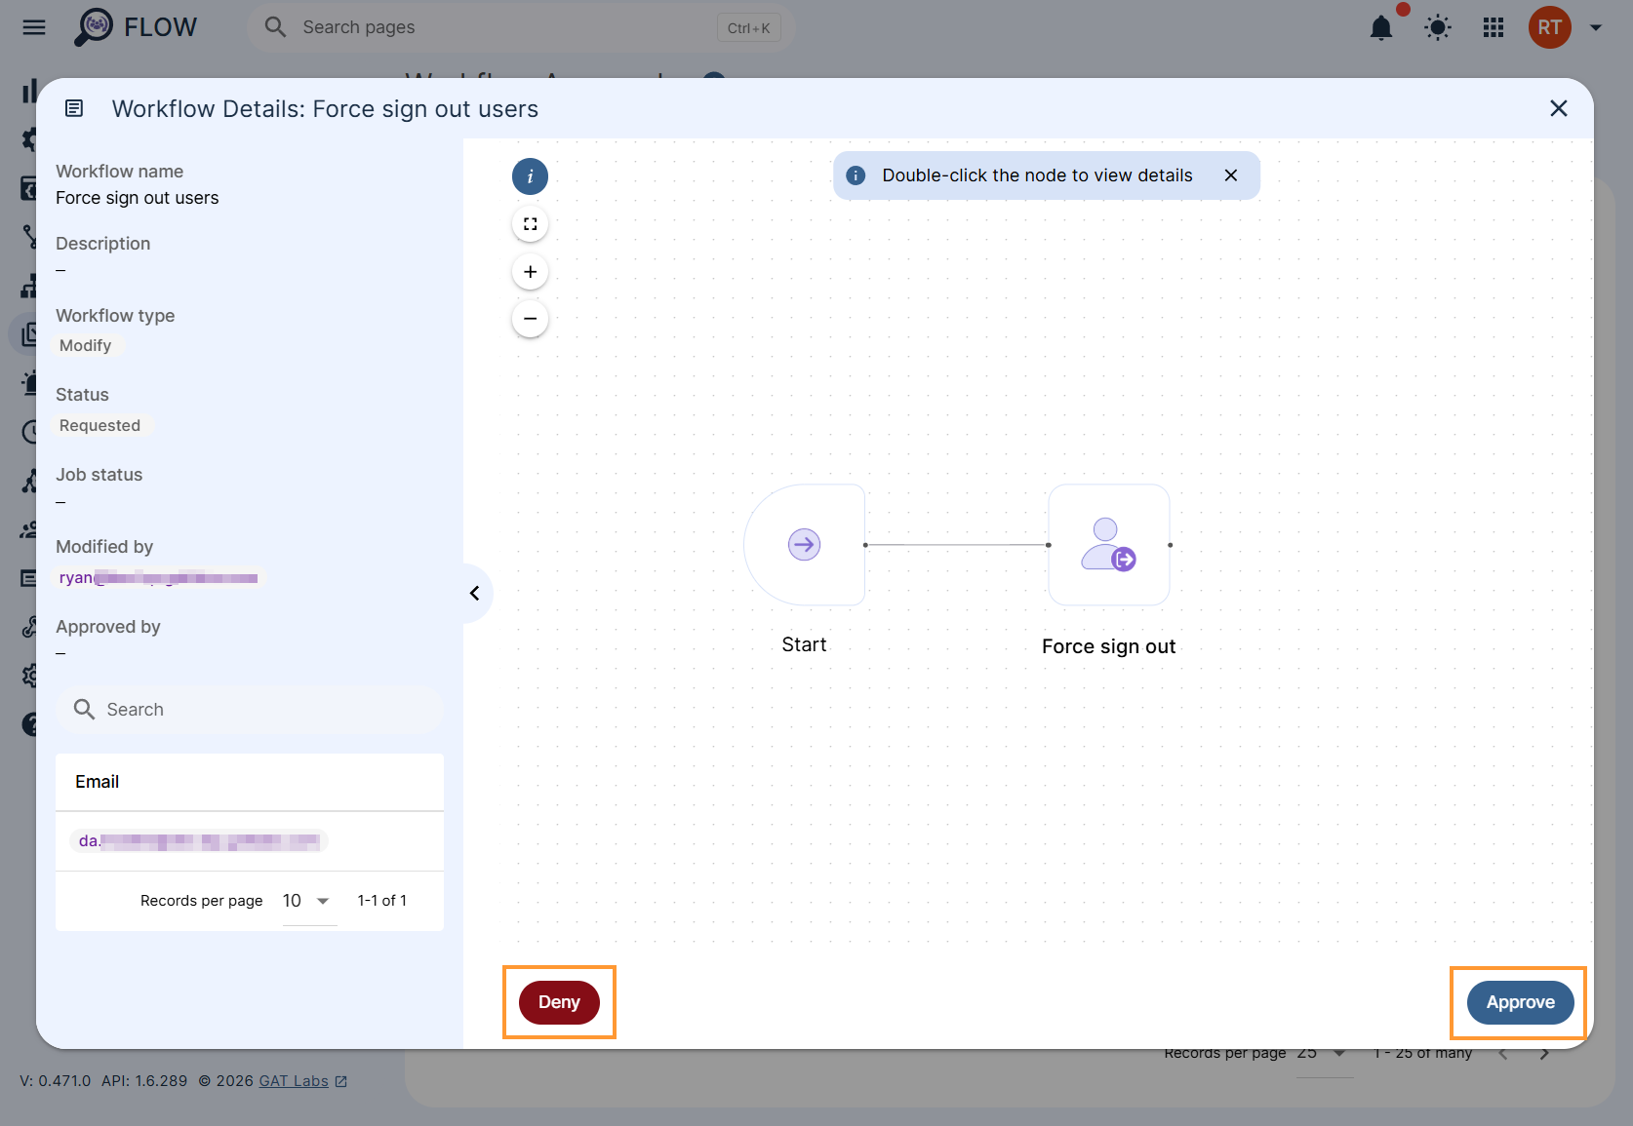
Task: Select the Force sign out node
Action: (x=1109, y=545)
